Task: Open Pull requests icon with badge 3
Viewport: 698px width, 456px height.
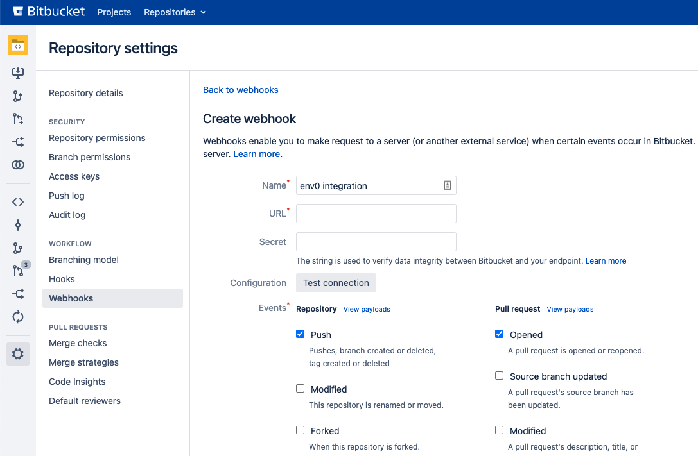Action: point(18,270)
